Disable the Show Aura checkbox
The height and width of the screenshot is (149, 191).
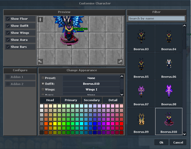coord(8,40)
